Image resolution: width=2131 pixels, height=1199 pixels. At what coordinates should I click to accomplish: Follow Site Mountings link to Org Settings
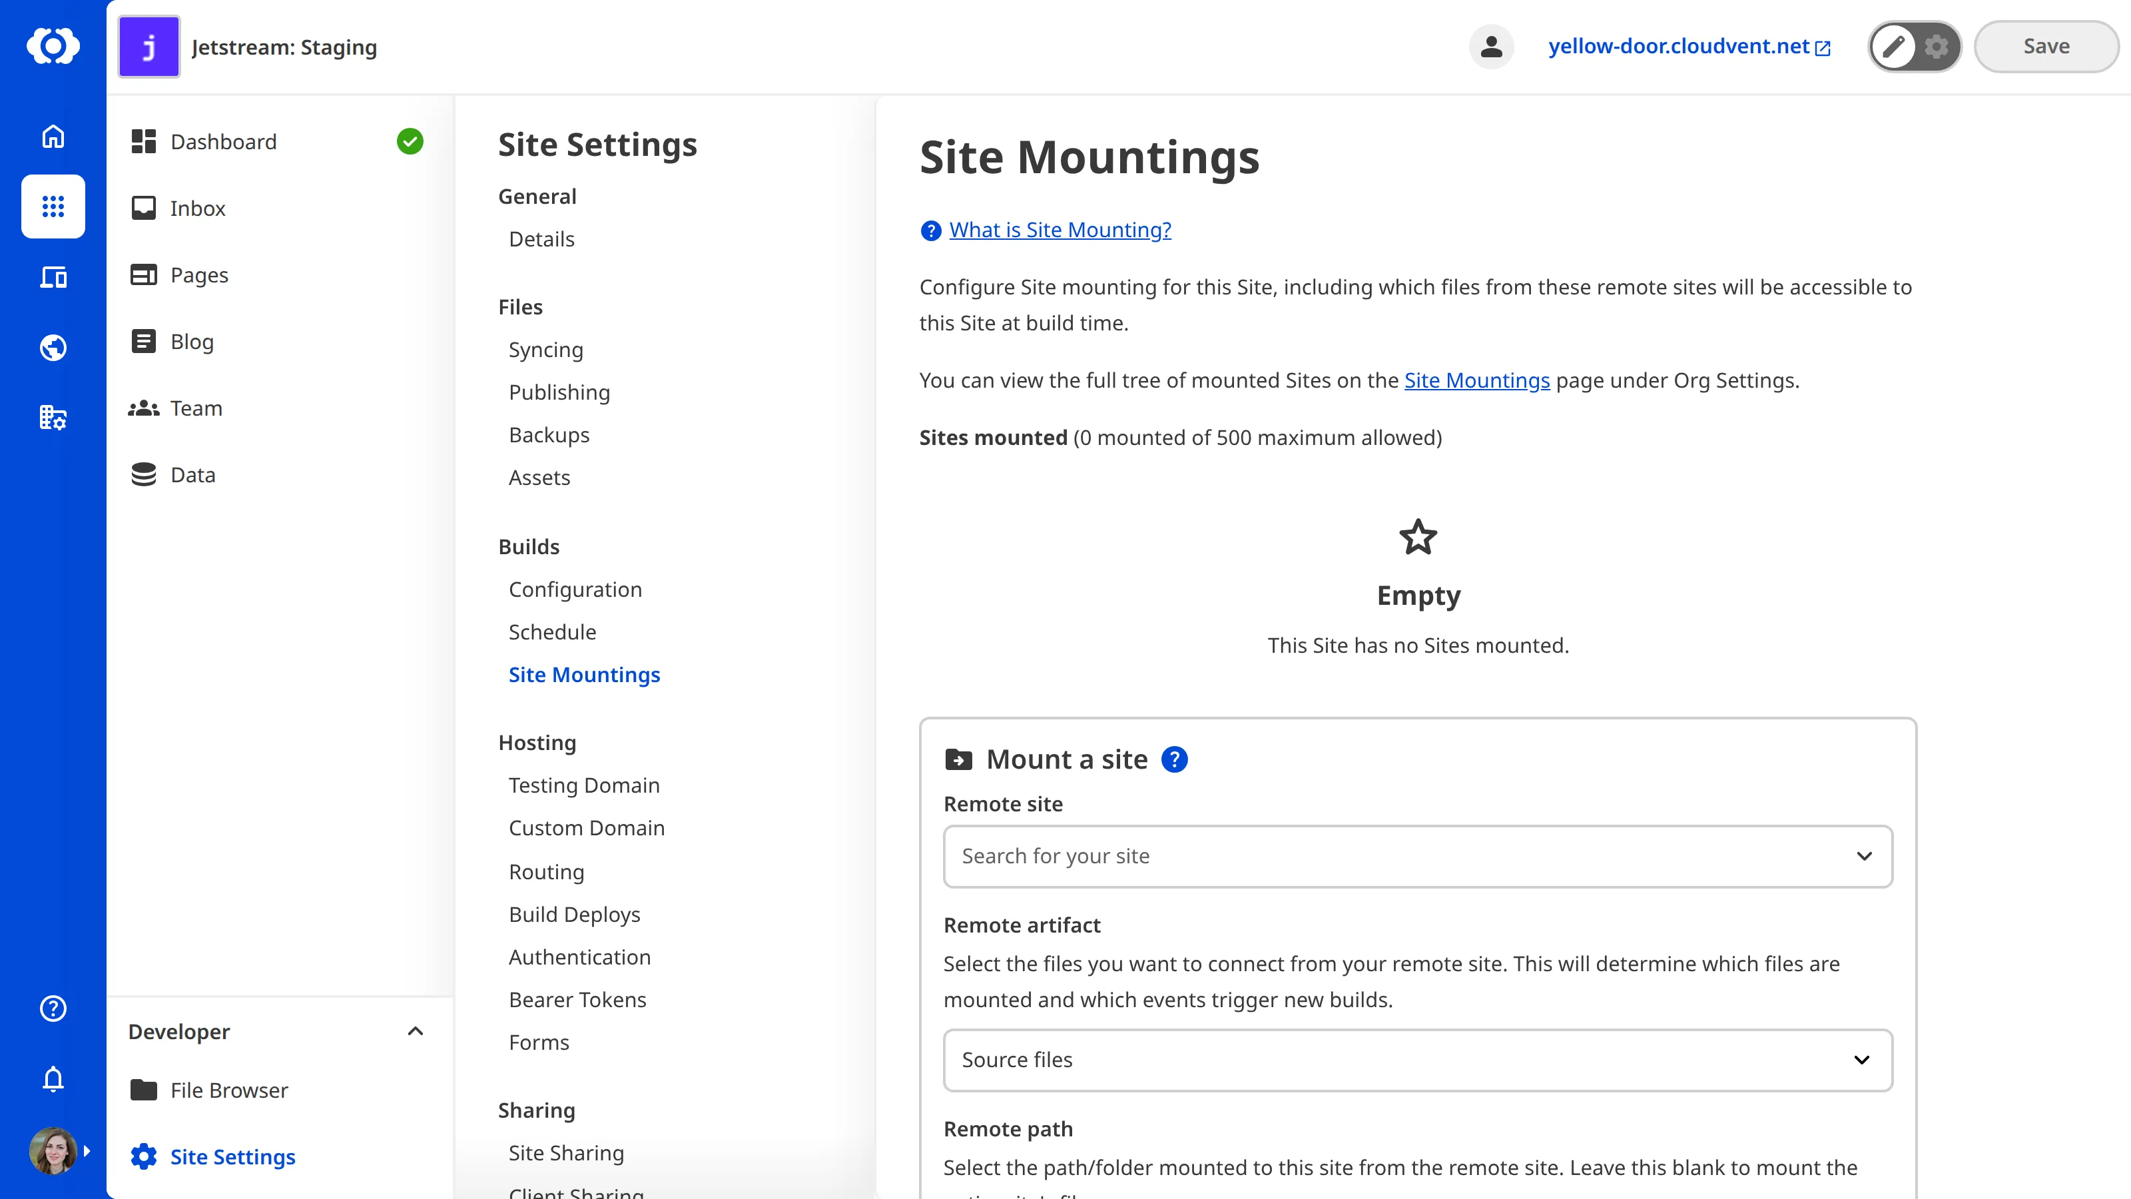tap(1476, 380)
